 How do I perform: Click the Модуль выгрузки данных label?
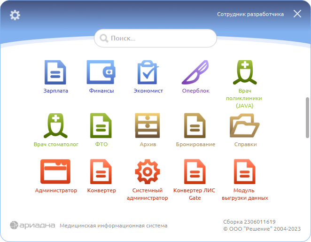[245, 194]
